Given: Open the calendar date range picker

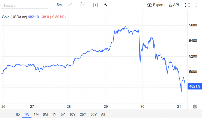Looking at the screenshot, I should pyautogui.click(x=83, y=5).
